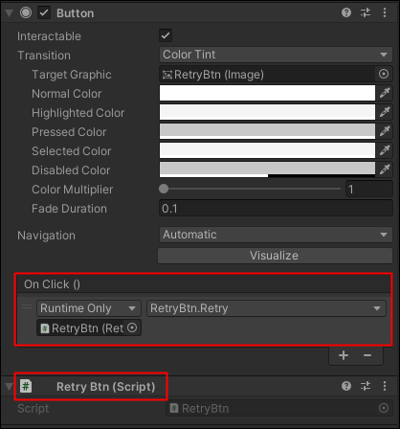Open object picker for On Click target

[x=132, y=327]
